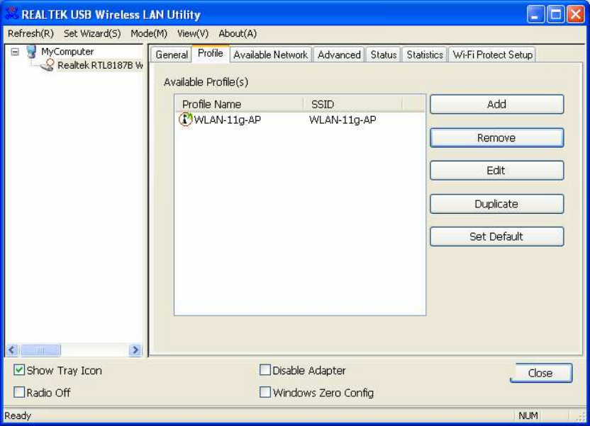The height and width of the screenshot is (426, 590).
Task: Click the Realtek app icon in title bar
Action: click(x=11, y=13)
